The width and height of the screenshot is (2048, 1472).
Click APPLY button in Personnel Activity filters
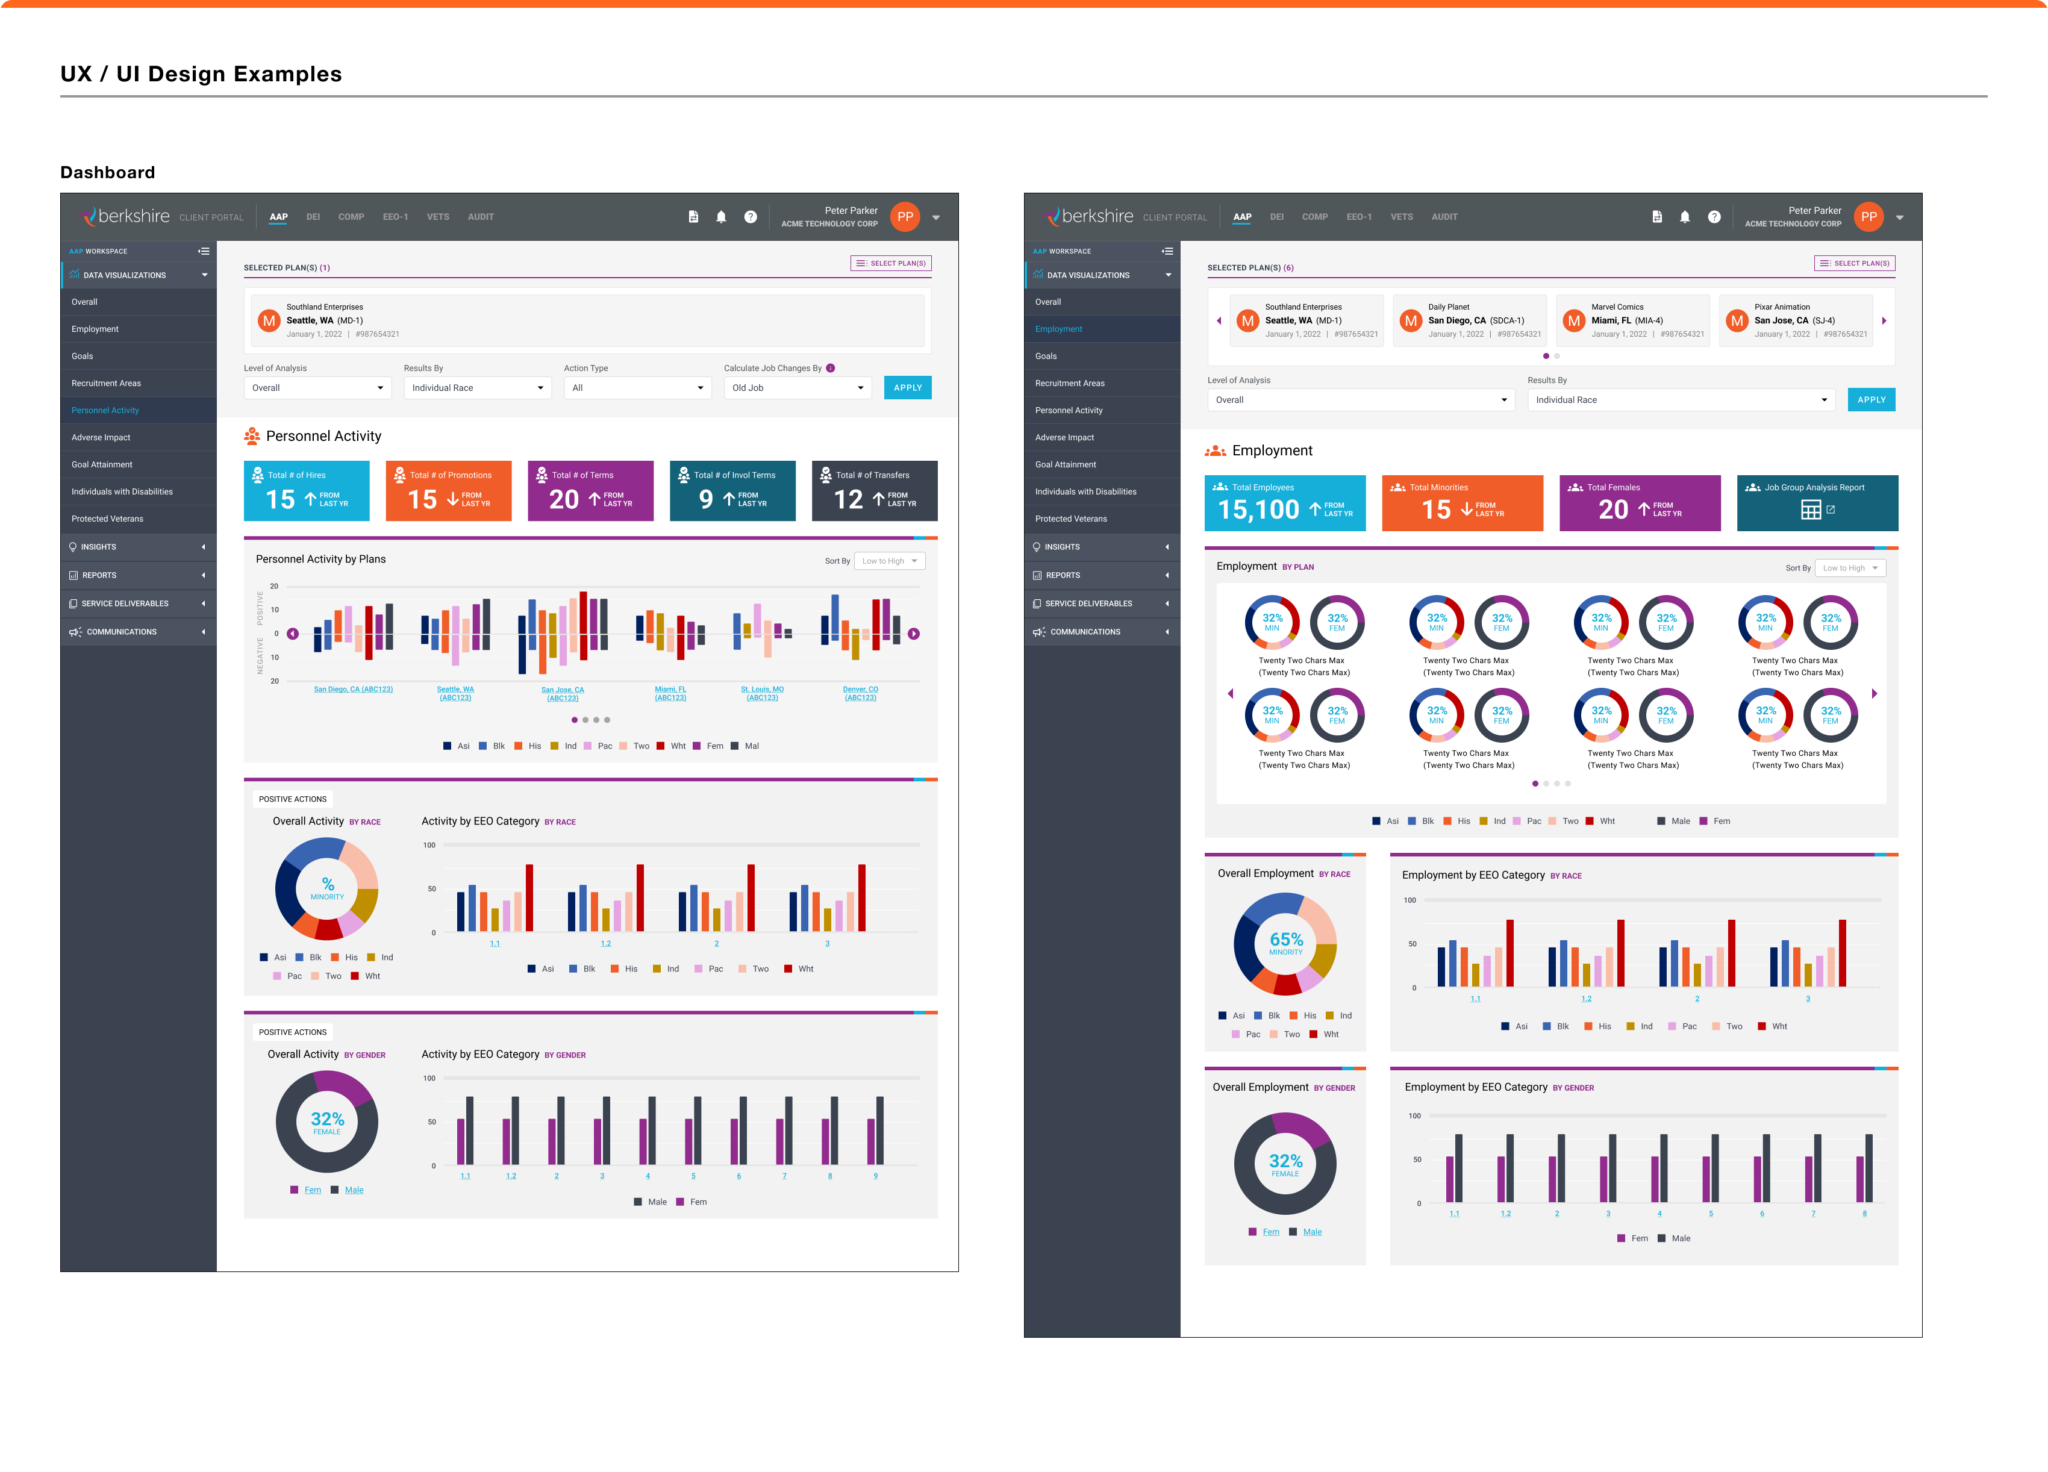coord(908,388)
